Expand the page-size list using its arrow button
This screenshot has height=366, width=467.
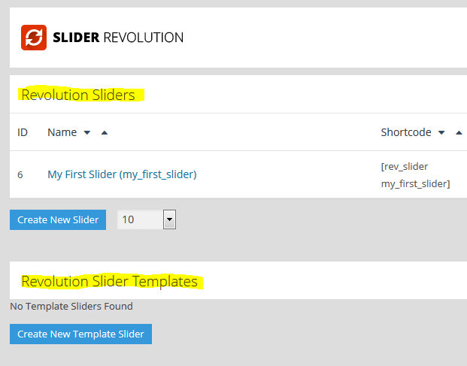[x=169, y=219]
